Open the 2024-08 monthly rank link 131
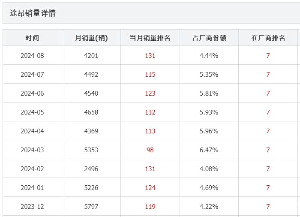300x217 pixels. (x=150, y=56)
